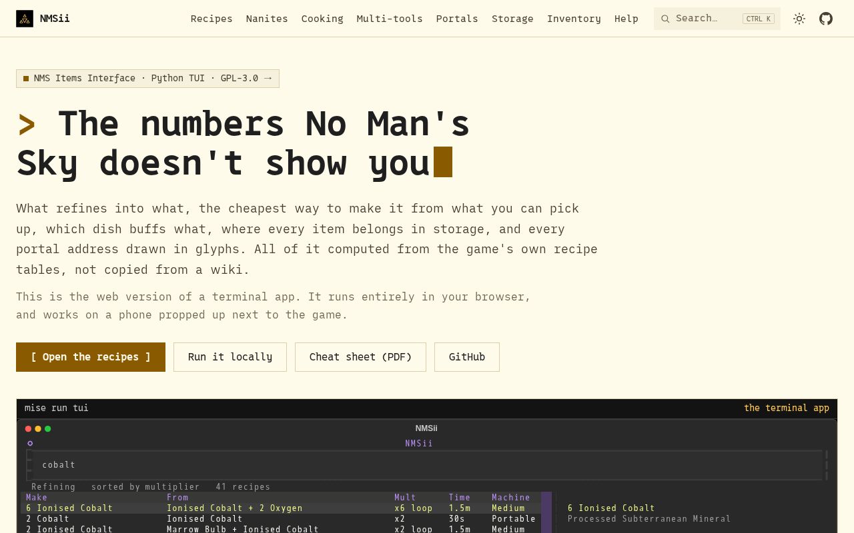Select the 6 Ionised Cobalt recipe row

click(281, 508)
